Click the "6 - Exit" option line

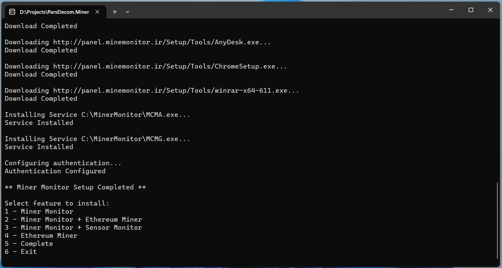tap(21, 252)
